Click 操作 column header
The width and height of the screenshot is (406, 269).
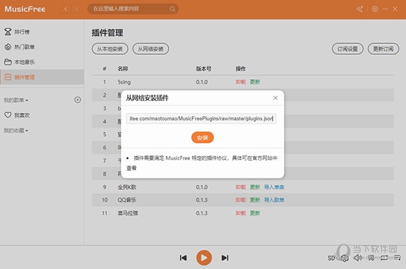click(x=240, y=68)
